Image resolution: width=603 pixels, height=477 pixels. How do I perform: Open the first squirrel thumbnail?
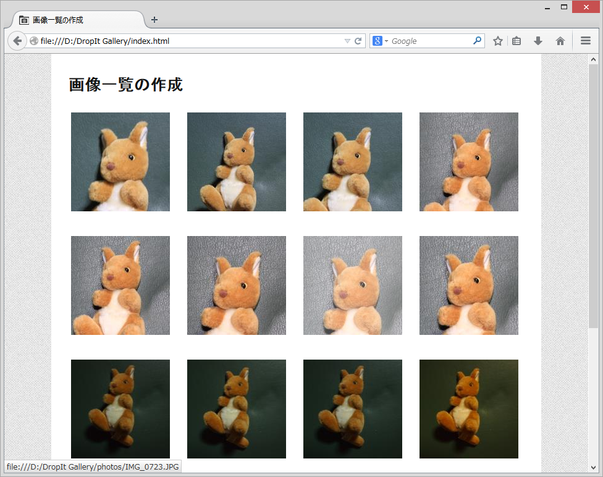coord(120,162)
